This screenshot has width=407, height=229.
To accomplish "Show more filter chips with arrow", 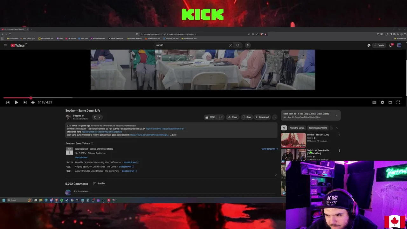I will click(337, 128).
